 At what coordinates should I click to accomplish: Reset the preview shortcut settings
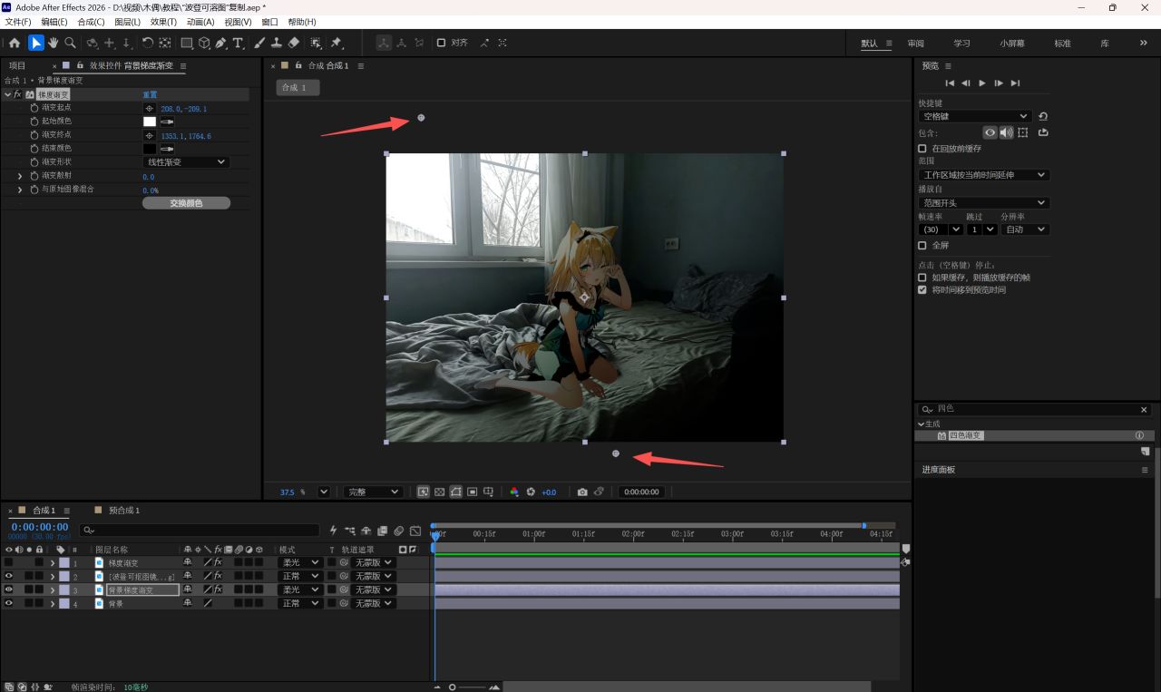coord(1043,116)
